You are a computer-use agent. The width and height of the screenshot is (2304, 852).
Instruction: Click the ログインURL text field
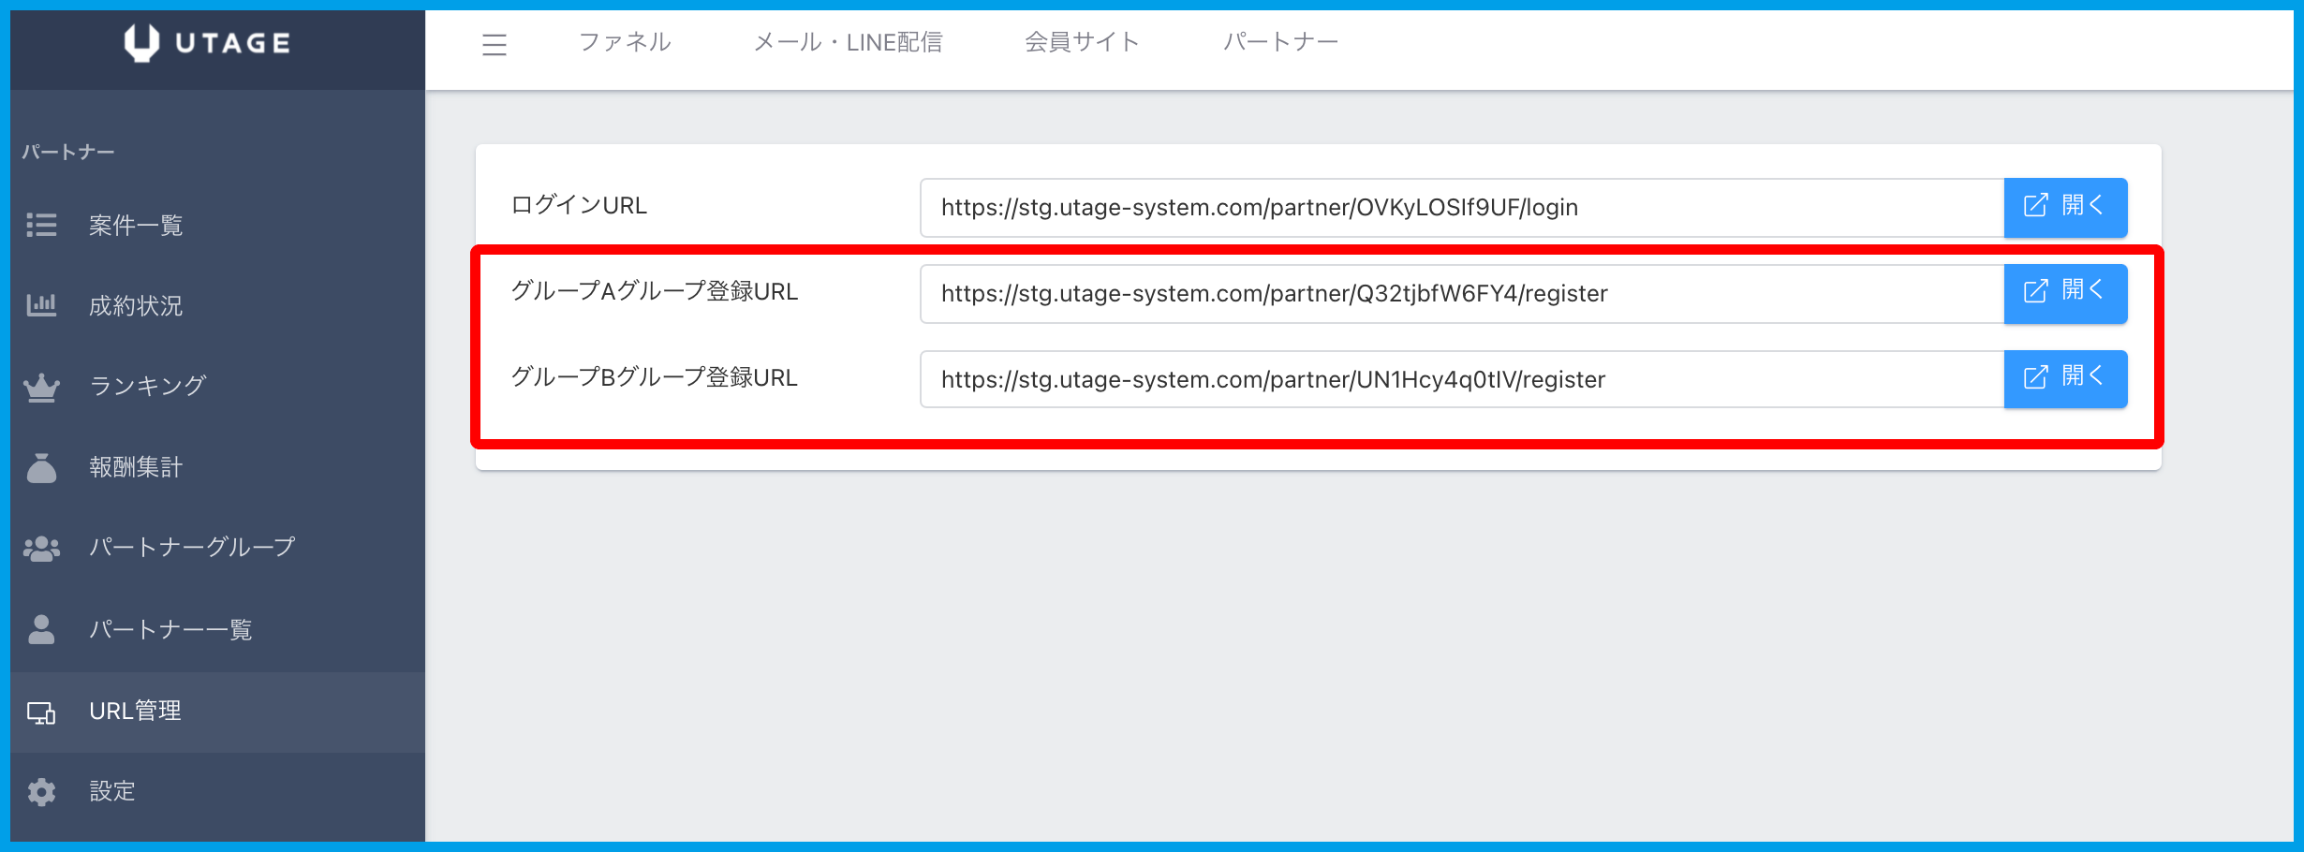(1461, 208)
